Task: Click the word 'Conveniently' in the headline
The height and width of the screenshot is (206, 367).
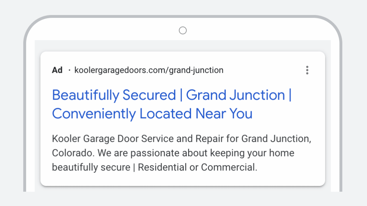Action: coord(94,114)
